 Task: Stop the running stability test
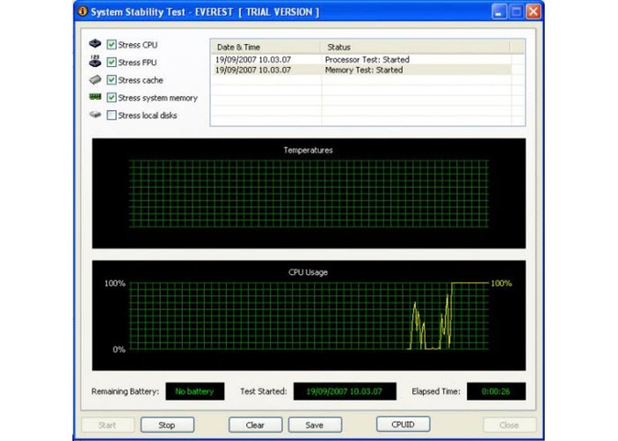167,425
